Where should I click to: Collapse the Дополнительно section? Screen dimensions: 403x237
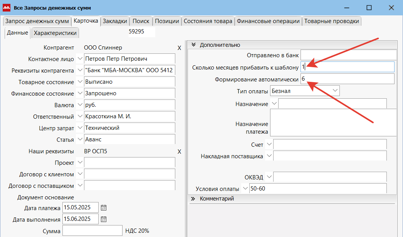point(193,45)
